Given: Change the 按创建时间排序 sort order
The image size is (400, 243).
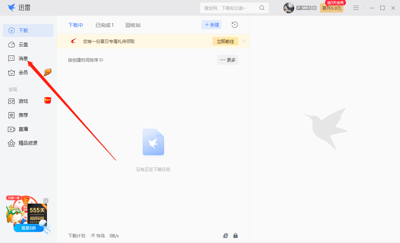Looking at the screenshot, I should click(86, 60).
